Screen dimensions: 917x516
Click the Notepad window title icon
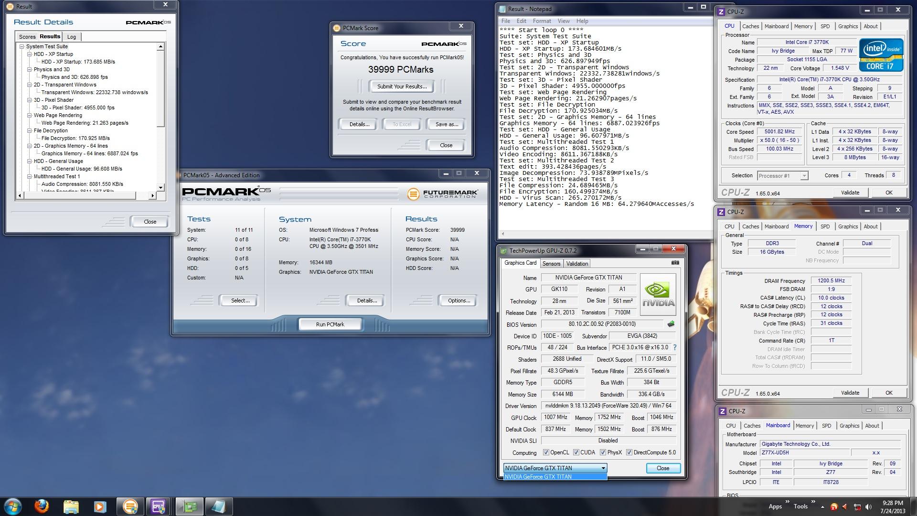502,9
